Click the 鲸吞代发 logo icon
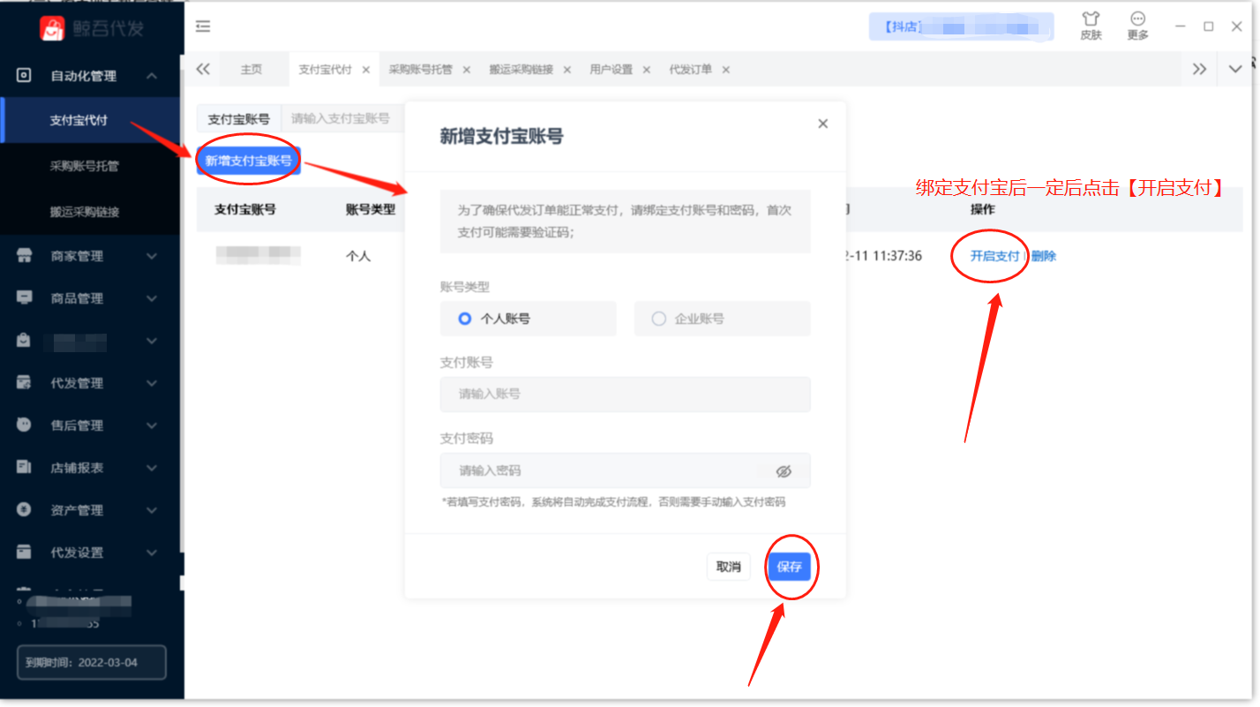 pos(52,27)
